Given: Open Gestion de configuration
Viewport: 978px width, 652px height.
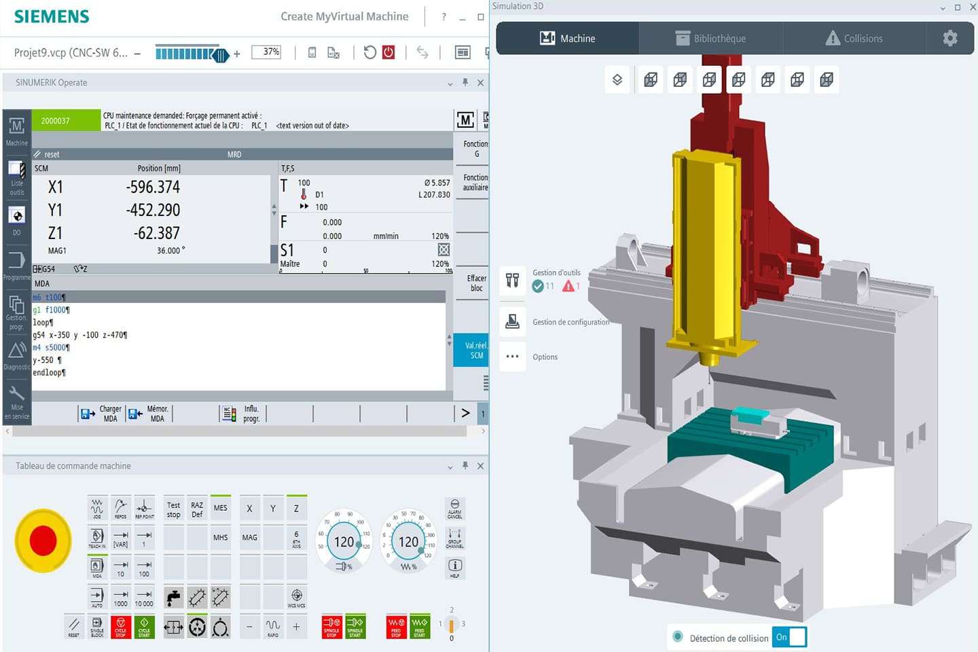Looking at the screenshot, I should pyautogui.click(x=513, y=321).
